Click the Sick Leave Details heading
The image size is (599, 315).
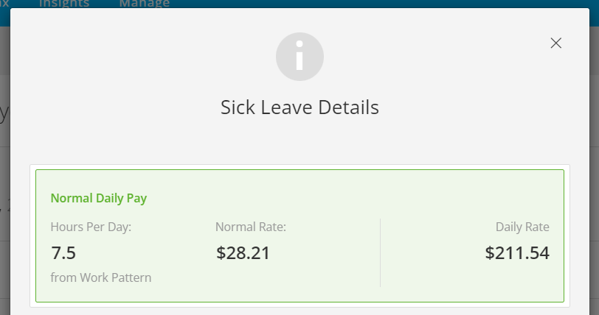(x=300, y=107)
